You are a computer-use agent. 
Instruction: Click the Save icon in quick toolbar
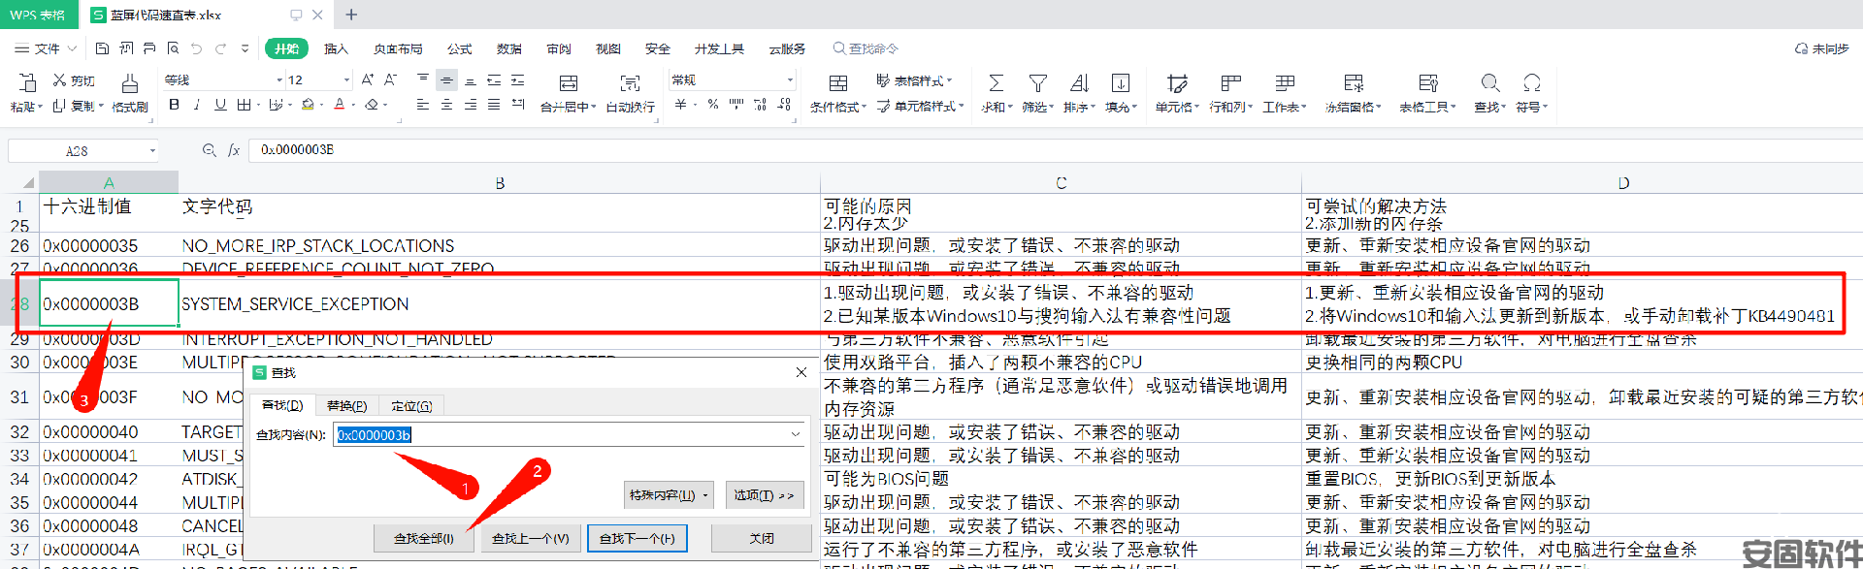(x=103, y=48)
